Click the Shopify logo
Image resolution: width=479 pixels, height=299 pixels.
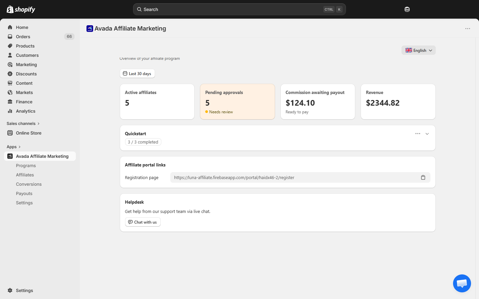pos(21,9)
